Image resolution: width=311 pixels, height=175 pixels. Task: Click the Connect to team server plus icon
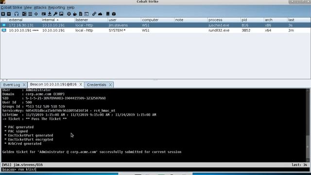click(3, 14)
